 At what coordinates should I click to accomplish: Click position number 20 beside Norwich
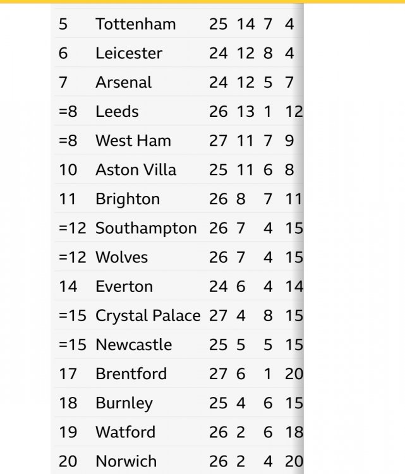click(x=68, y=461)
